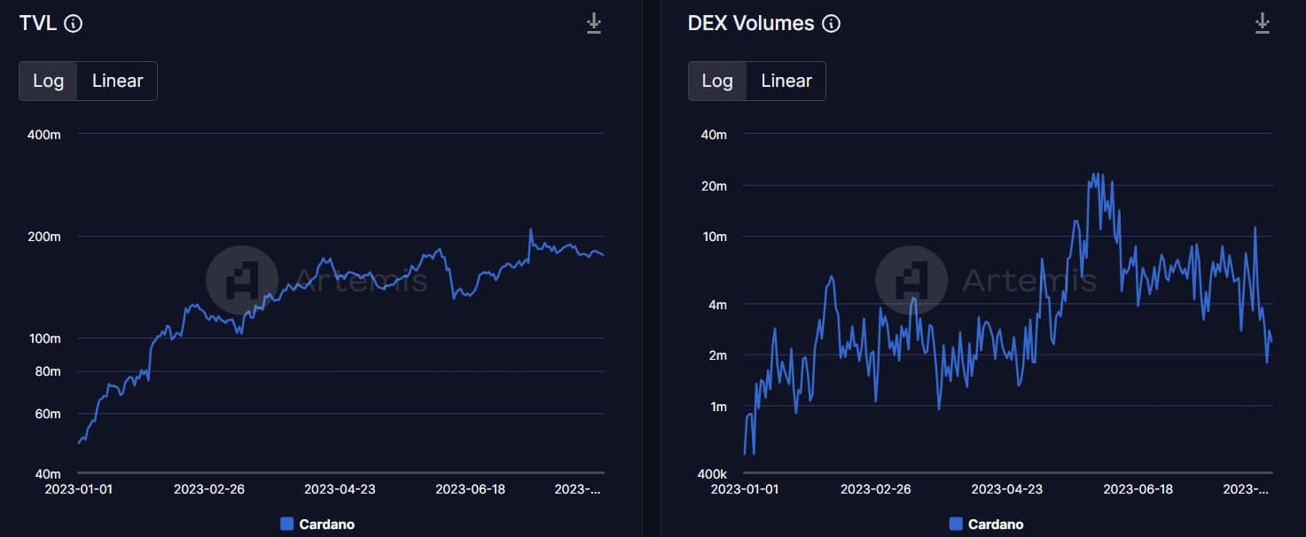
Task: Click 2023-06-18 date on TVL axis
Action: point(470,489)
